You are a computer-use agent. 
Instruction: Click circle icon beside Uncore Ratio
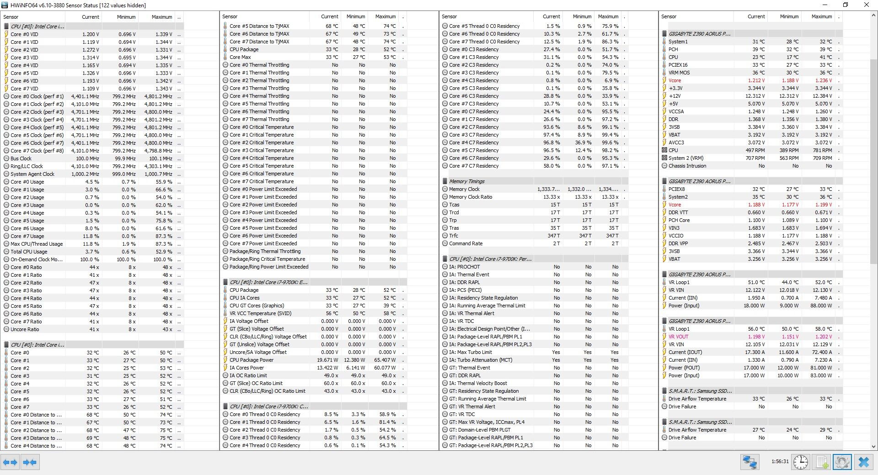(6, 329)
